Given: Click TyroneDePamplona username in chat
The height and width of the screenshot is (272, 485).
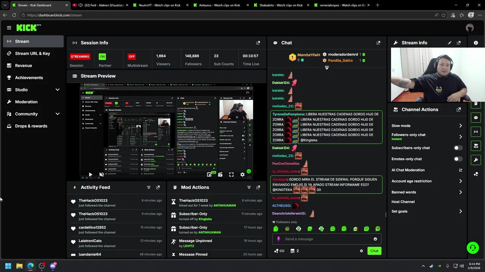Looking at the screenshot, I should pos(288,114).
